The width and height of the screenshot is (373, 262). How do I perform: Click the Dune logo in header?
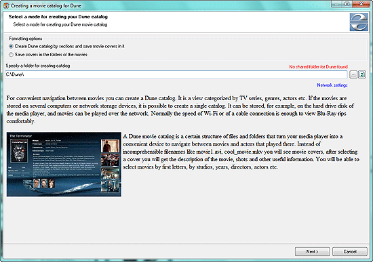tap(359, 22)
